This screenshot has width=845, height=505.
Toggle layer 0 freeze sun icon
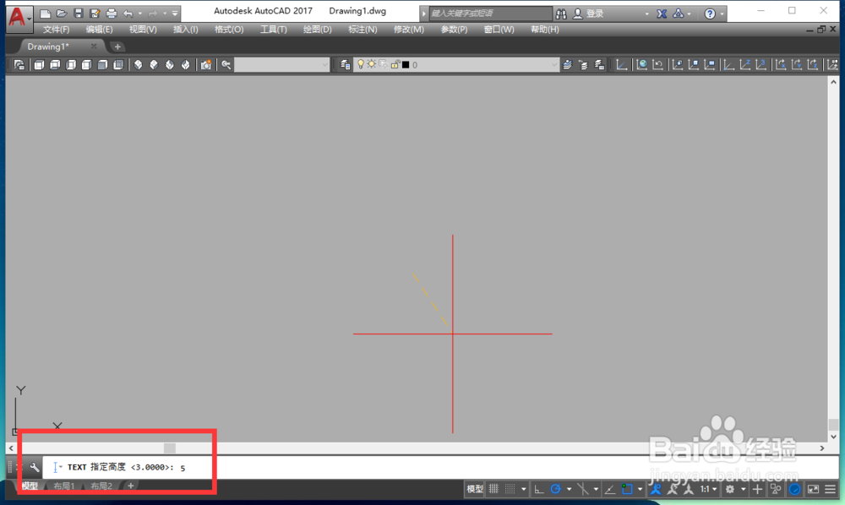click(x=372, y=65)
